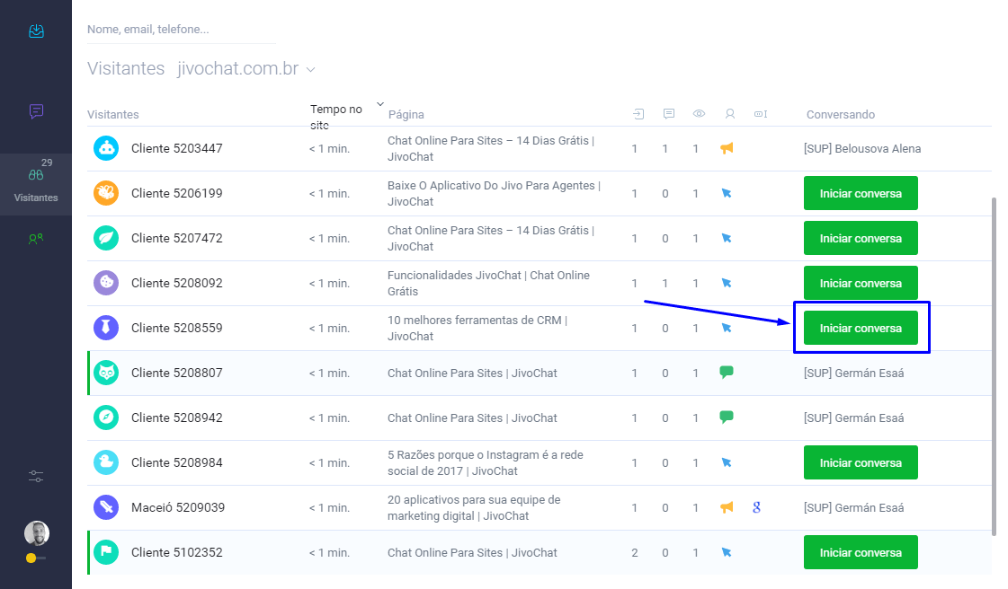Click '[SUP] Germán Esaá' in Cliente 5208942 row
The image size is (1008, 589).
853,418
